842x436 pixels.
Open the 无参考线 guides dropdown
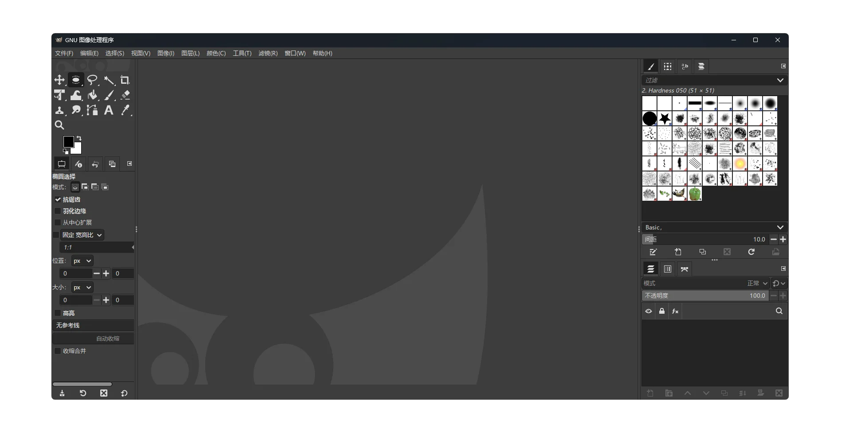click(93, 325)
